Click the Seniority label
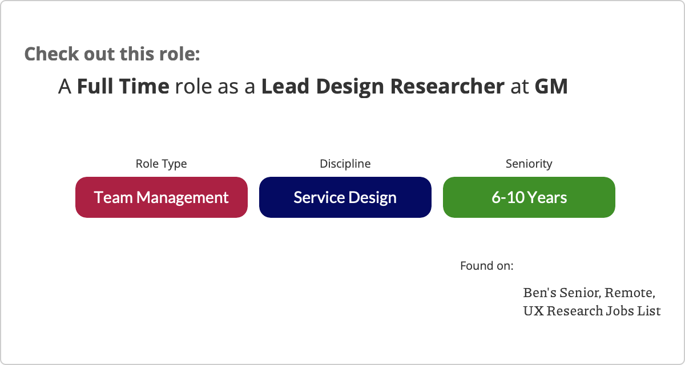685x365 pixels. (529, 164)
